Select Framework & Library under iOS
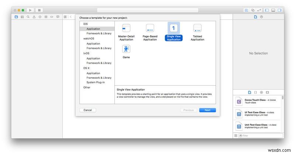The width and height of the screenshot is (295, 154). (99, 33)
